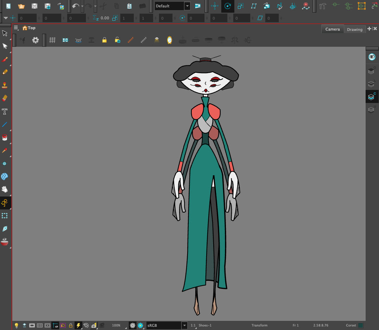379x330 pixels.
Task: Toggle the light bulb icon in status bar
Action: click(17, 325)
